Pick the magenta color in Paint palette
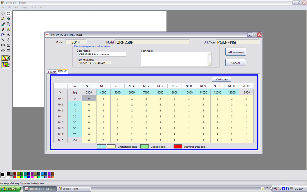Image resolution: width=307 pixels, height=192 pixels. (x=32, y=177)
